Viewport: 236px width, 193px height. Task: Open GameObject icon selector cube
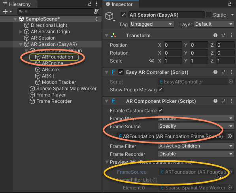click(x=110, y=16)
